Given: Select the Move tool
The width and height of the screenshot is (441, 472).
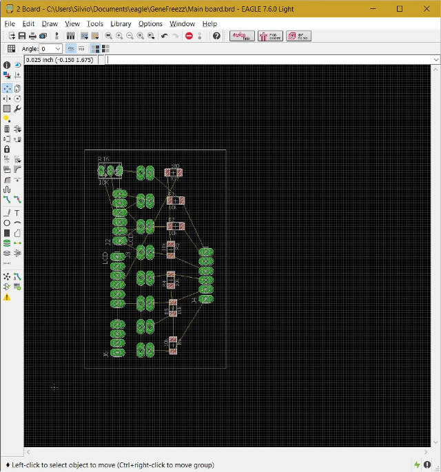Looking at the screenshot, I should click(7, 88).
